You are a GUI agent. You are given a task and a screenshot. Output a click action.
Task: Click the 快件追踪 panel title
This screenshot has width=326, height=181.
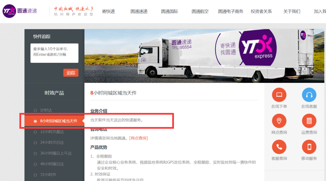click(x=42, y=36)
